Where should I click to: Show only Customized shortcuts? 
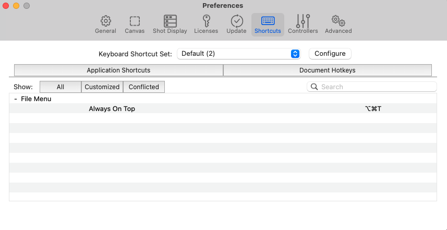pyautogui.click(x=102, y=87)
